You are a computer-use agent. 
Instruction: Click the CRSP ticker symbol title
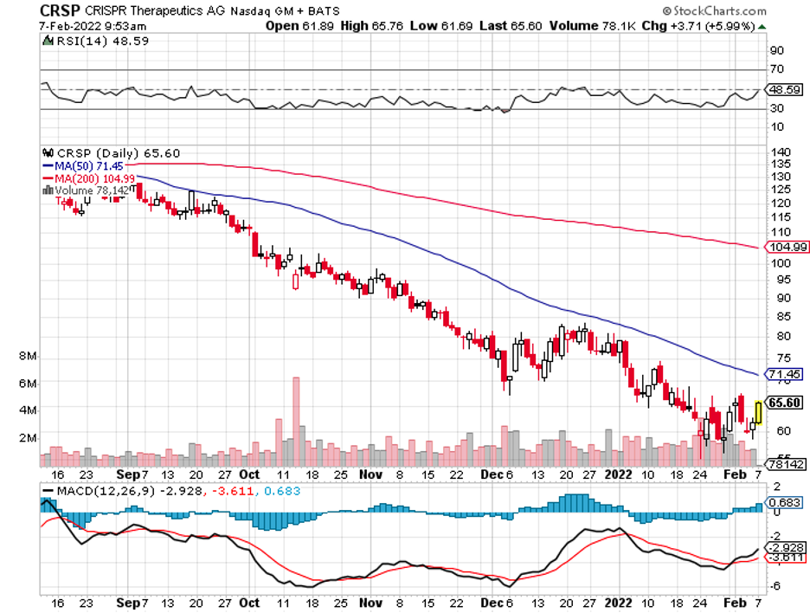tap(60, 10)
